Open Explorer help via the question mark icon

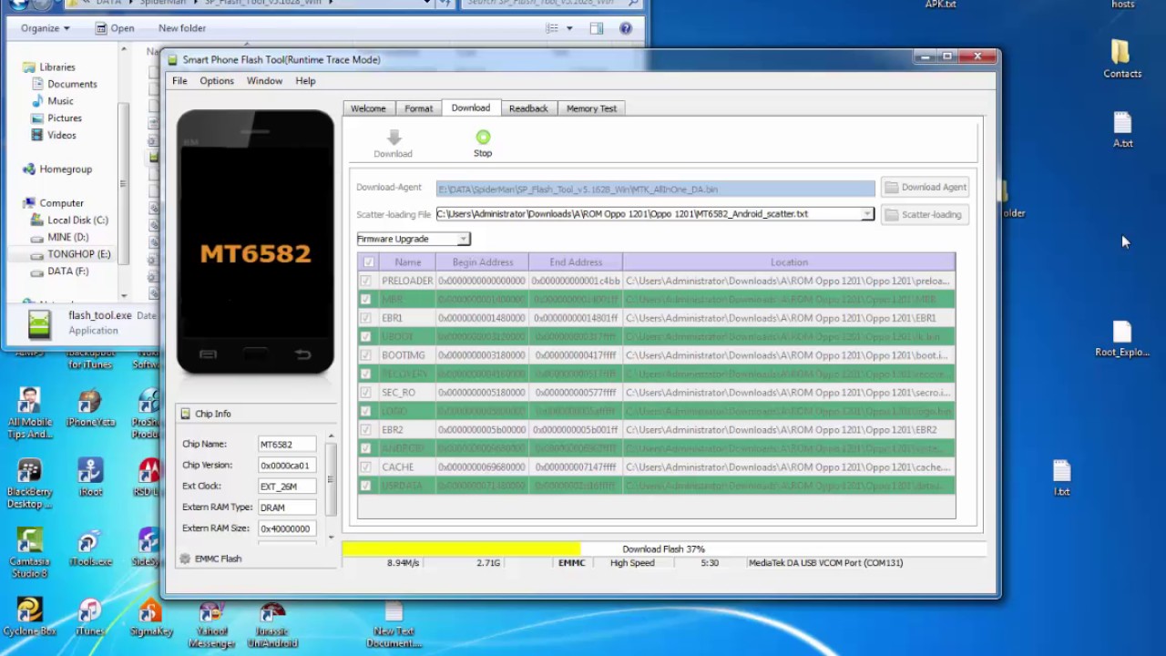tap(626, 28)
